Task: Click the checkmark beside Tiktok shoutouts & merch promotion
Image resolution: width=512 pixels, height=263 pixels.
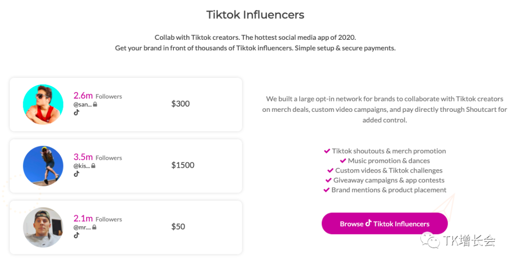Action: (327, 151)
